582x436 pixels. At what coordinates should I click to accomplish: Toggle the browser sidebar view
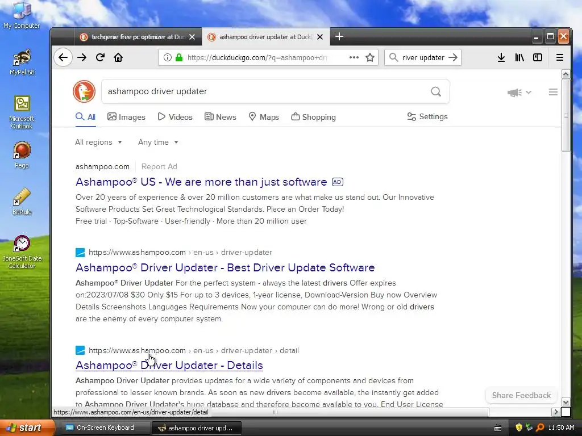(538, 57)
